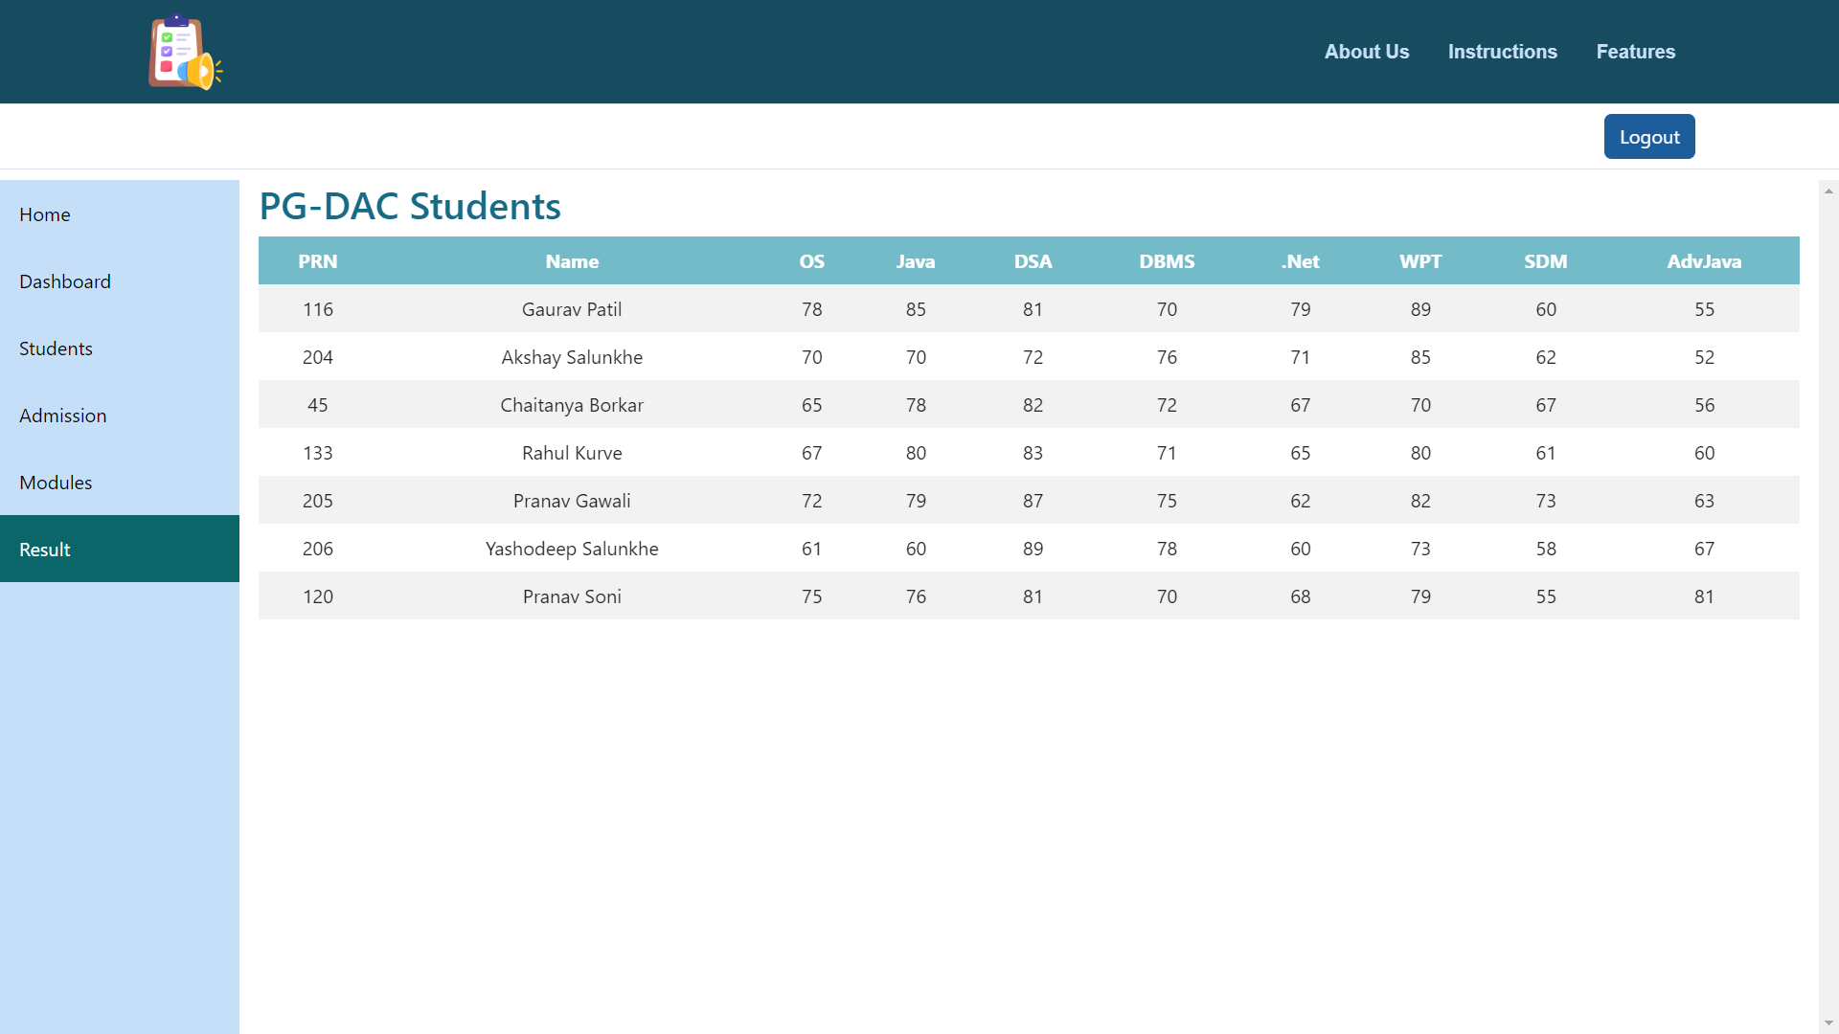1839x1034 pixels.
Task: Open Dashboard from the sidebar
Action: pos(65,281)
